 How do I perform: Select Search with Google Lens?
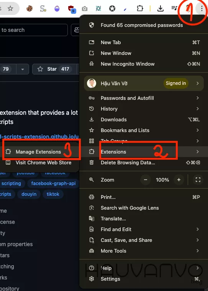(144, 208)
